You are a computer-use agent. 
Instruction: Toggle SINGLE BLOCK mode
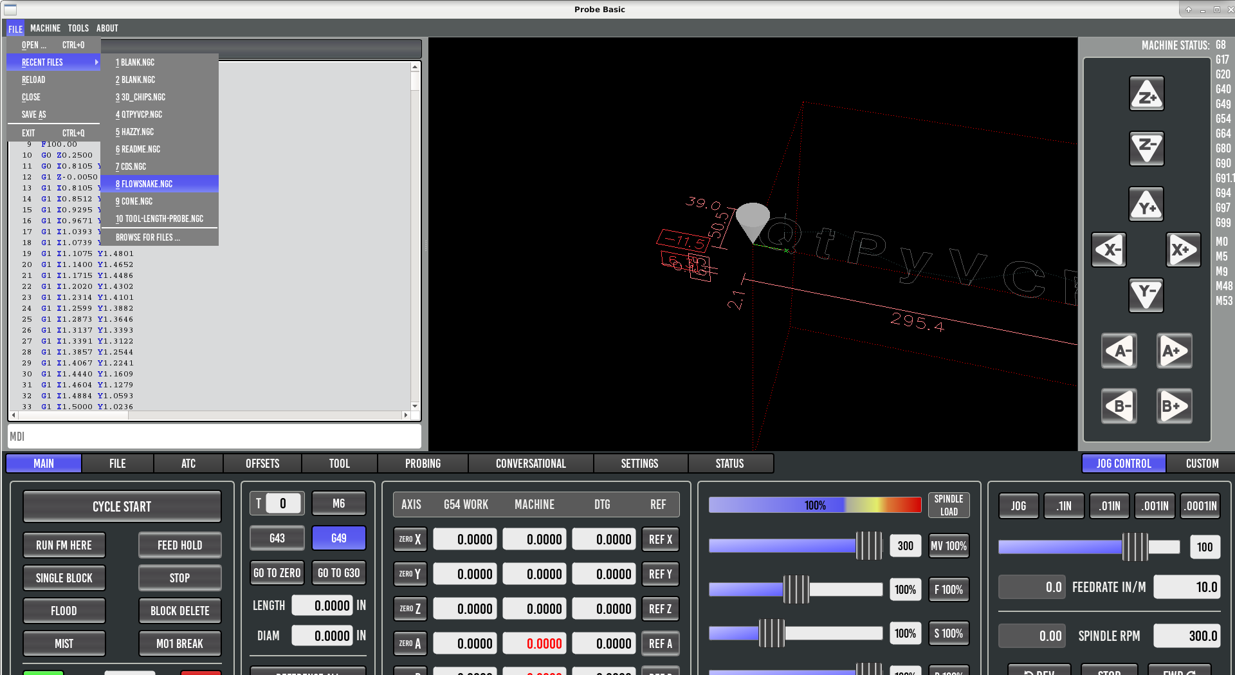tap(64, 578)
